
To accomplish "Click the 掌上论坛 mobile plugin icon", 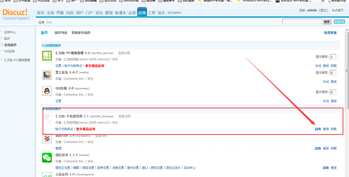I will 47,75.
